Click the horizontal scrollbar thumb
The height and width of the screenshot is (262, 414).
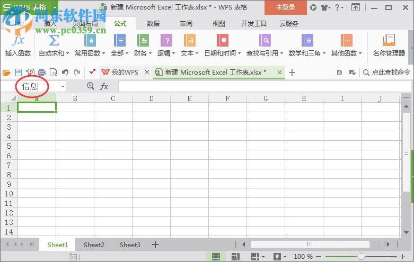pyautogui.click(x=310, y=245)
